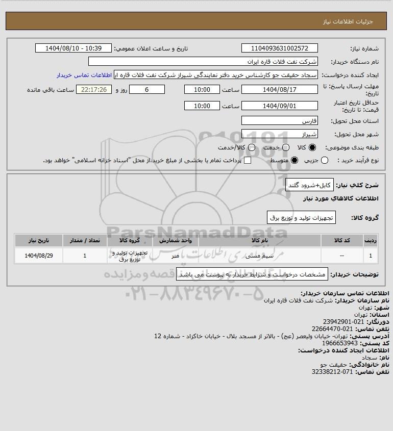The height and width of the screenshot is (431, 393).
Task: Tick the اسناد خزانه اسلامی payment checkbox
Action: (x=248, y=160)
